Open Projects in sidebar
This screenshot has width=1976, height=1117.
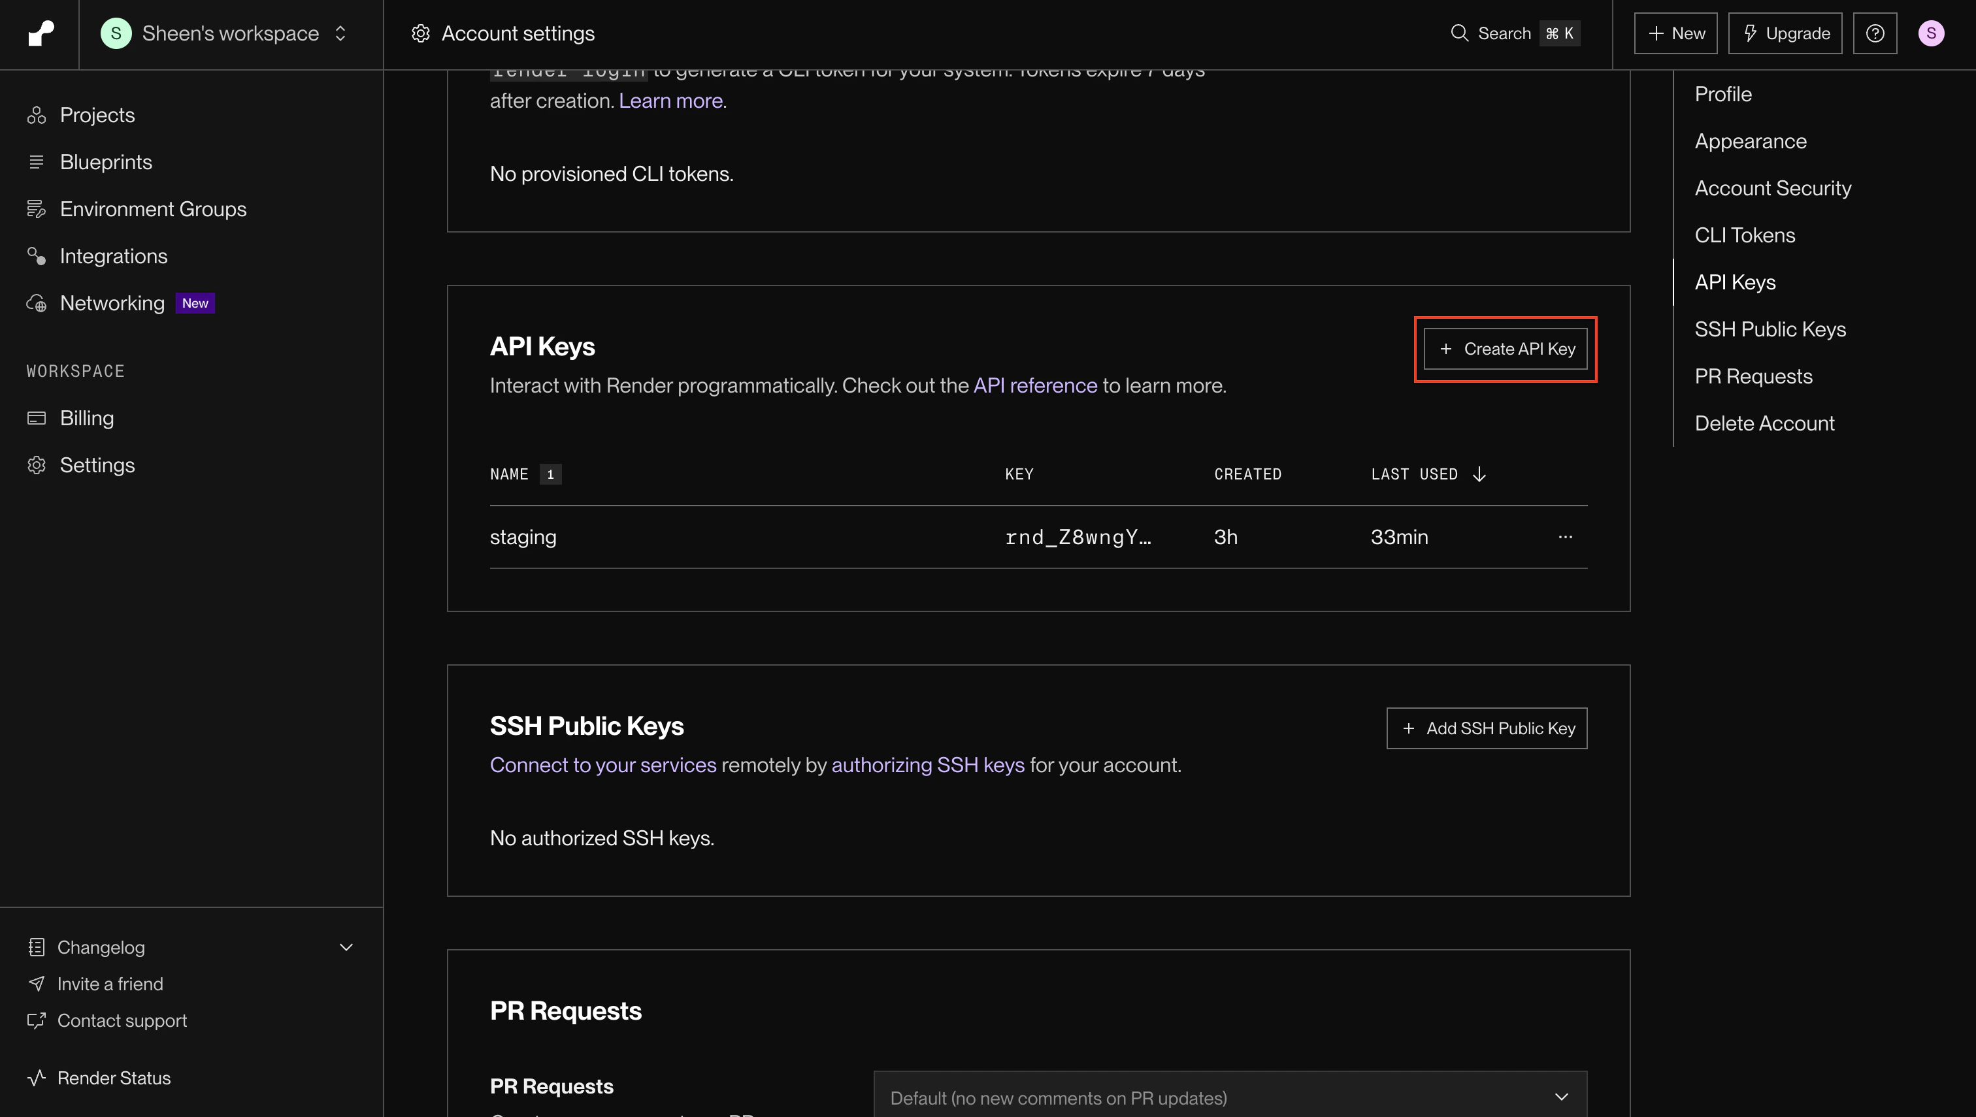97,115
